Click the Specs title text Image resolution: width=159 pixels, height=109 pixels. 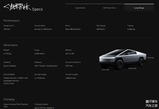click(37, 9)
